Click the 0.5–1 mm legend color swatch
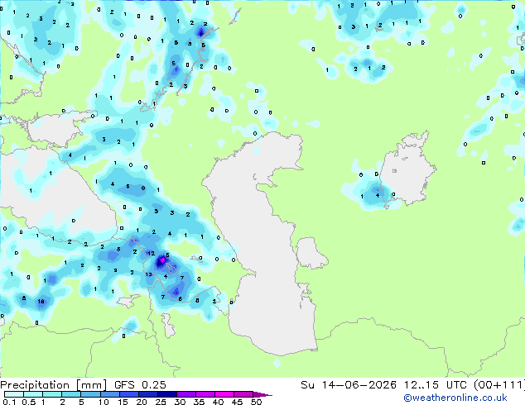525x405 pixels. (x=33, y=394)
